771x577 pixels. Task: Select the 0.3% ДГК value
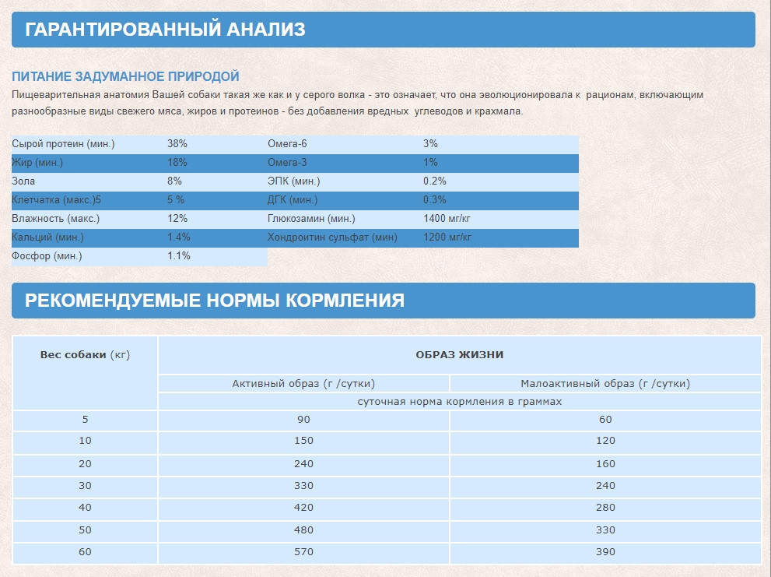point(435,200)
